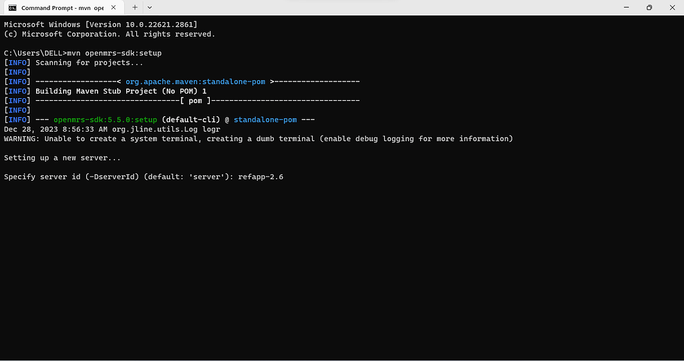
Task: Close the terminal window
Action: (672, 7)
